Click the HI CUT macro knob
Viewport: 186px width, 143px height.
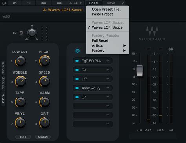45,61
